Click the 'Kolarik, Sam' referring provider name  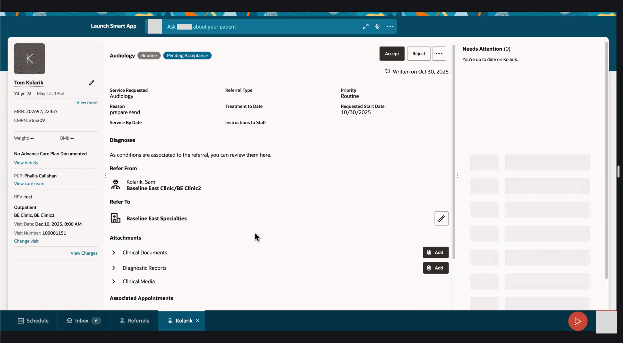pyautogui.click(x=141, y=182)
